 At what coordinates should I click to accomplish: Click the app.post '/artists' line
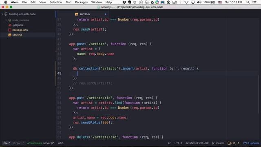[x=110, y=44]
